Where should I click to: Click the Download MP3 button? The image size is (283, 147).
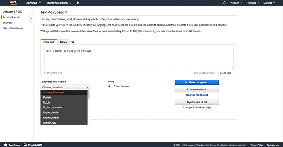[197, 89]
